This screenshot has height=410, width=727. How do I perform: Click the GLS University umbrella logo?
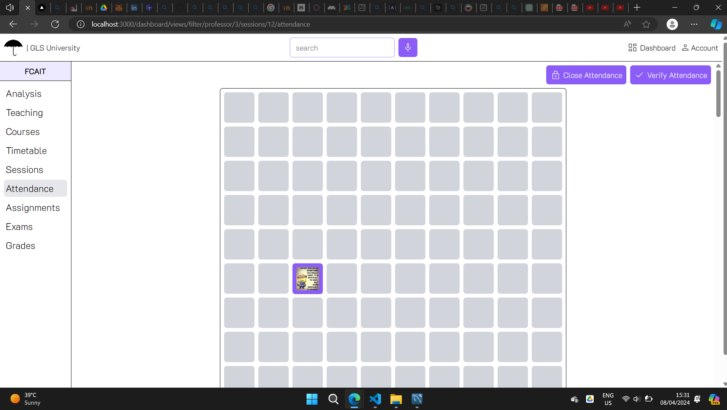pos(13,47)
